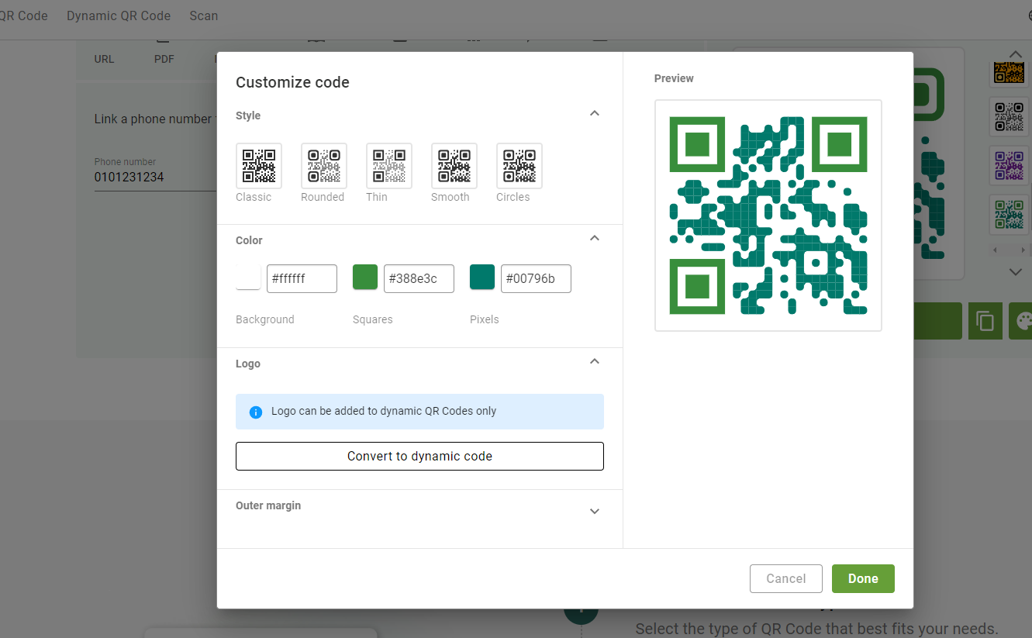The width and height of the screenshot is (1032, 638).
Task: Click the Phone number field
Action: point(155,177)
